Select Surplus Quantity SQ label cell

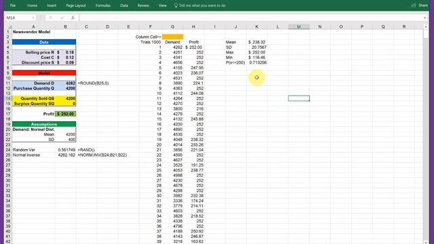coord(33,104)
